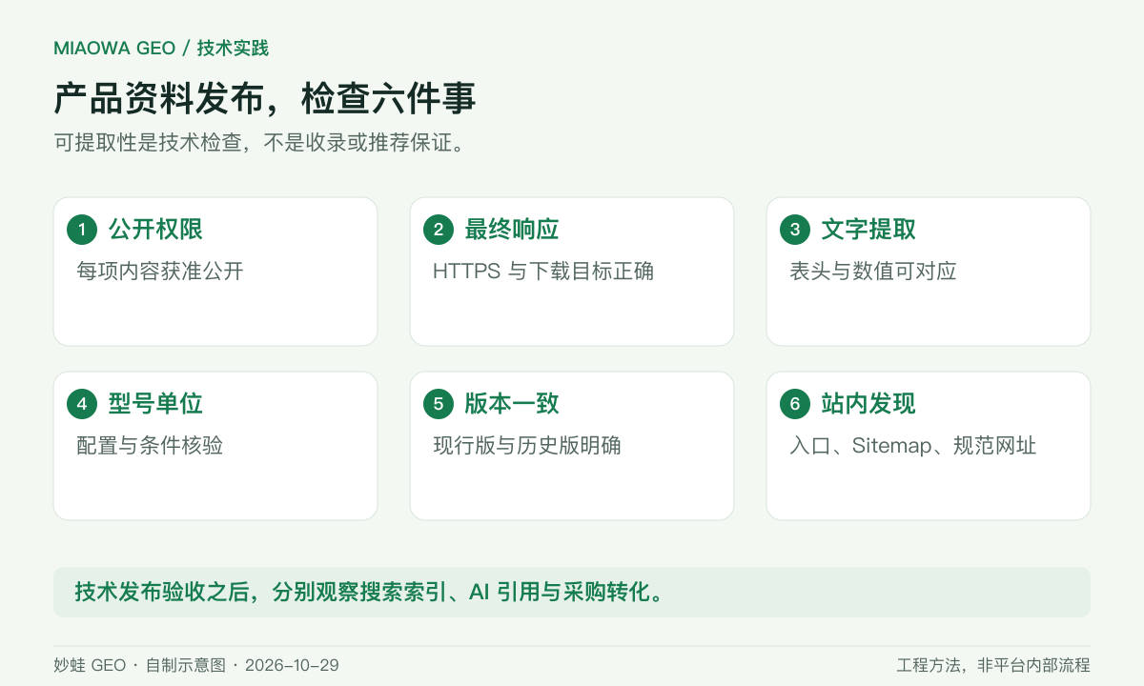Viewport: 1144px width, 686px height.
Task: Click the green banner text 技术发布验收之后
Action: (370, 593)
